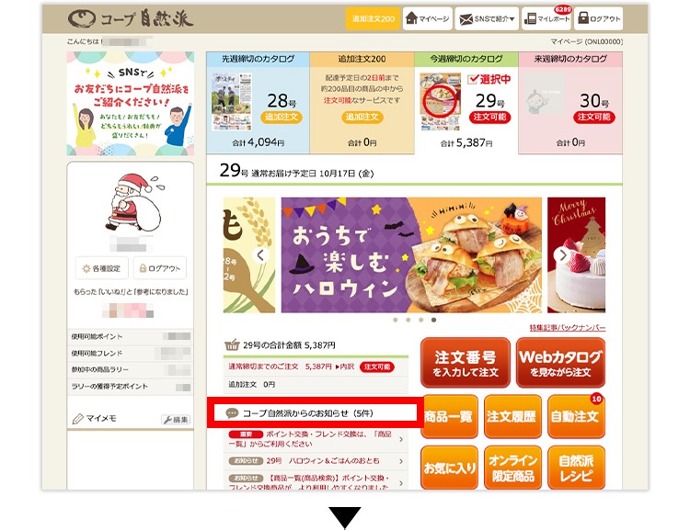Image resolution: width=690 pixels, height=530 pixels.
Task: Click the ログアウト lock button in header
Action: pos(599,18)
